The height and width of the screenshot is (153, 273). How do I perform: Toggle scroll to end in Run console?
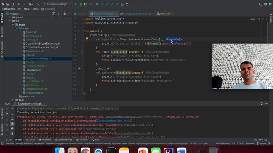(x=12, y=124)
